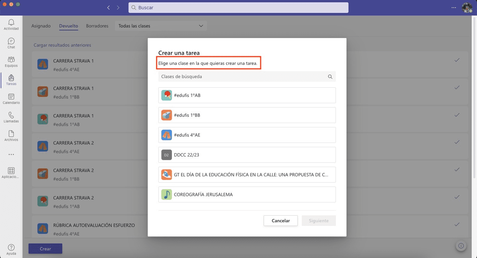This screenshot has width=477, height=258.
Task: Switch to the Asignado tab
Action: pyautogui.click(x=41, y=26)
